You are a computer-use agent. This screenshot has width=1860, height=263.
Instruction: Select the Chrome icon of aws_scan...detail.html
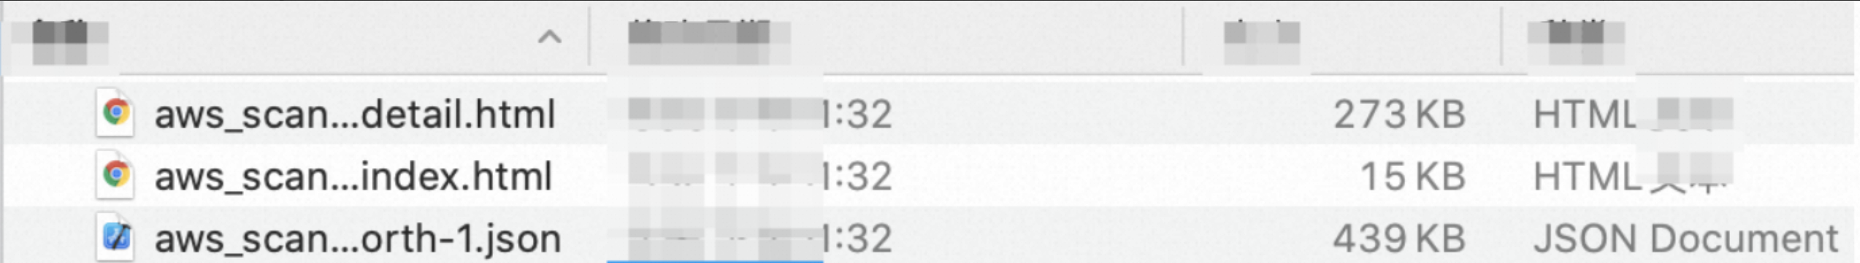click(115, 113)
